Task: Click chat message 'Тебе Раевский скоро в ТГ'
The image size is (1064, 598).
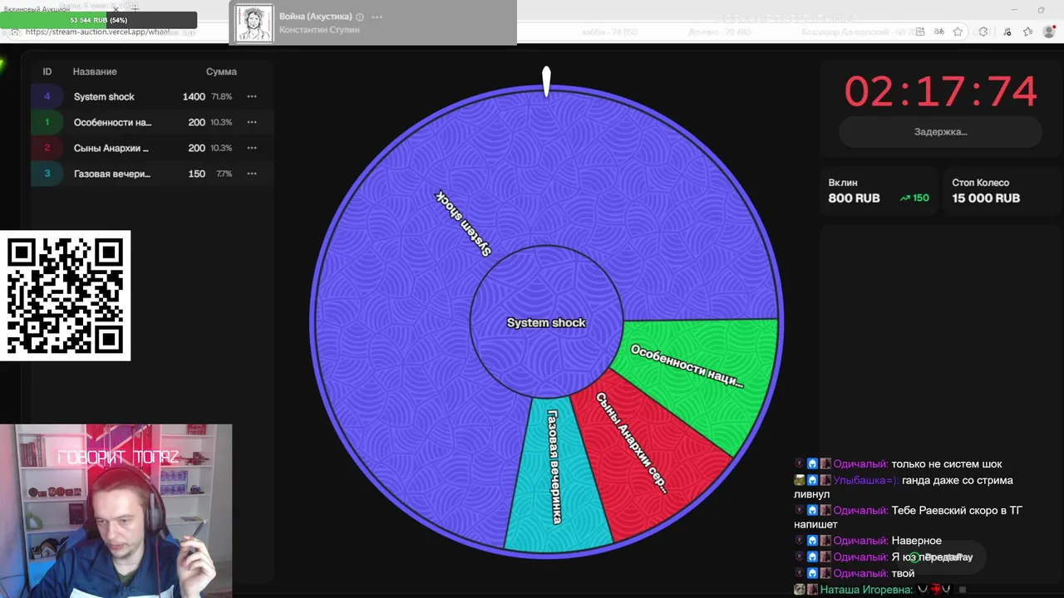Action: [x=957, y=511]
